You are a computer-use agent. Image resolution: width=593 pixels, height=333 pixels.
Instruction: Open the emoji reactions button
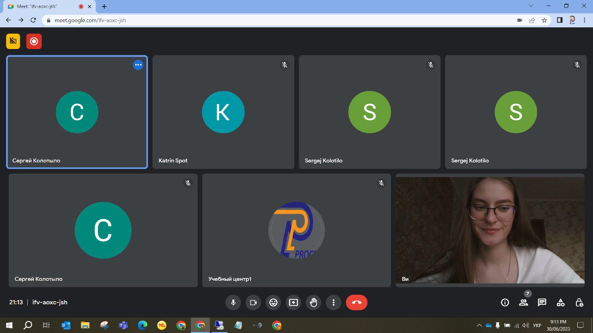click(273, 302)
